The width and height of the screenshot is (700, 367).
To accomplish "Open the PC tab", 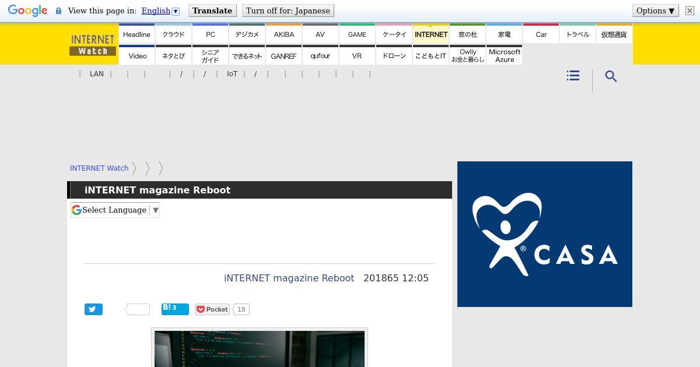I will click(x=211, y=34).
